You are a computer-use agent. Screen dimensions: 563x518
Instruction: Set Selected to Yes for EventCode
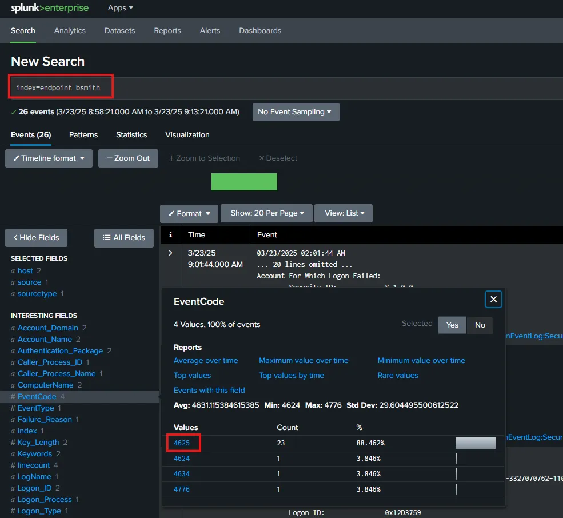pos(452,325)
